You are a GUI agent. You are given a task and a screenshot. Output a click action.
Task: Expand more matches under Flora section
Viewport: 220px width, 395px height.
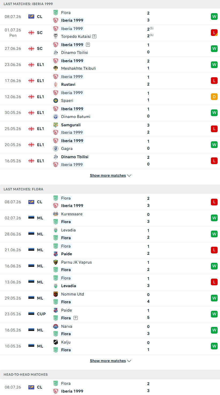111,361
